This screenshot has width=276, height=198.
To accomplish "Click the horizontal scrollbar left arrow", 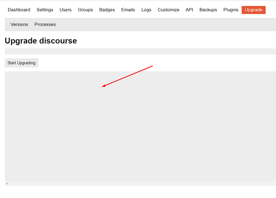I will coord(7,183).
